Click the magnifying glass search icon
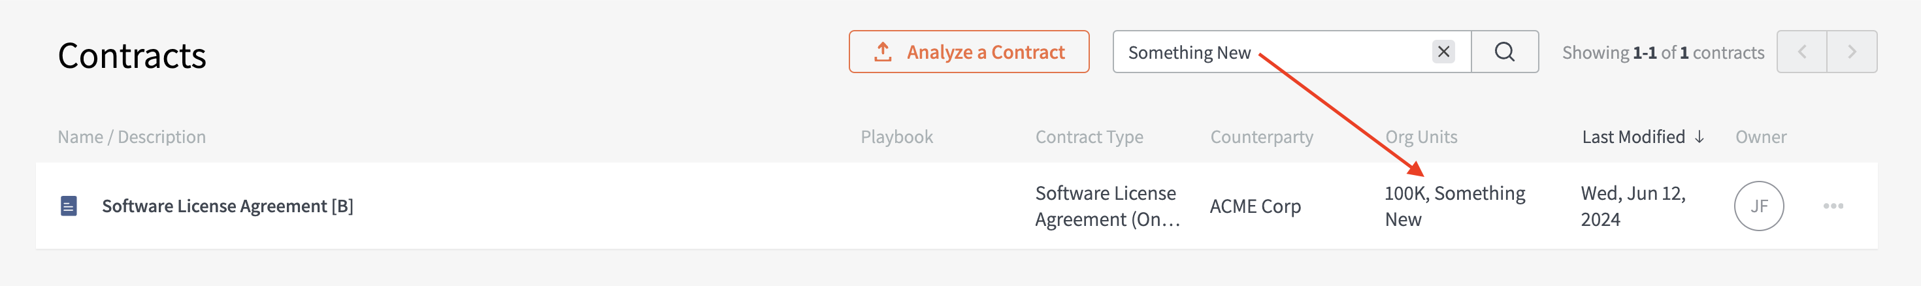 click(x=1504, y=52)
